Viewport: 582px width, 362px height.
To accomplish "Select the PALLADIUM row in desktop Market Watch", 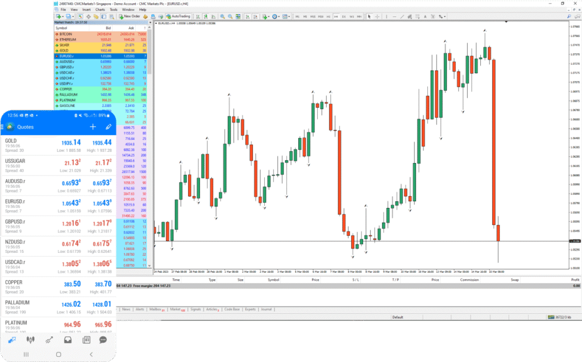I will tap(101, 95).
